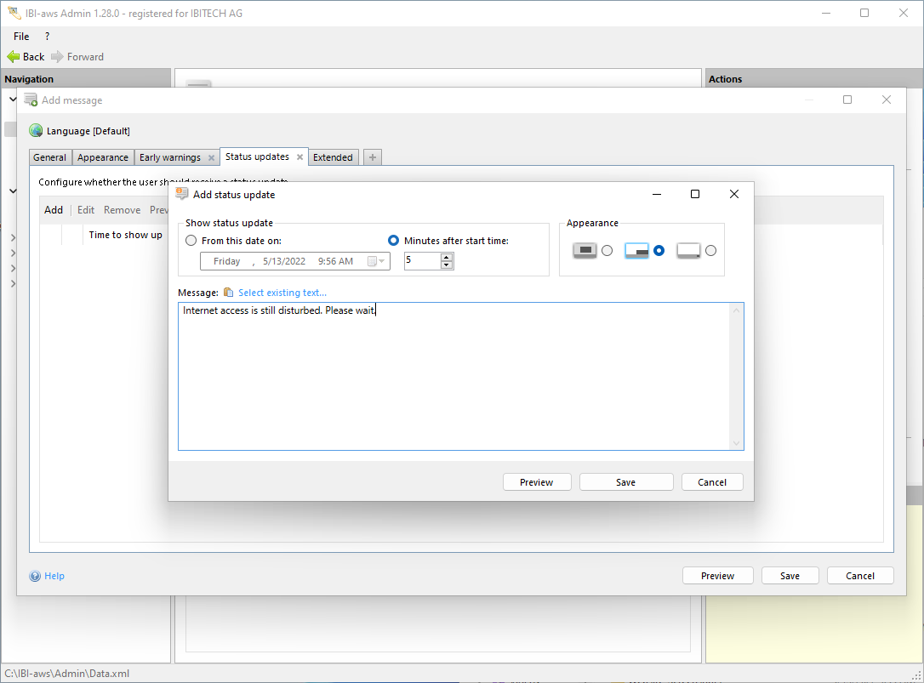Choose the first centered-window appearance option
The image size is (924, 683).
pyautogui.click(x=607, y=251)
